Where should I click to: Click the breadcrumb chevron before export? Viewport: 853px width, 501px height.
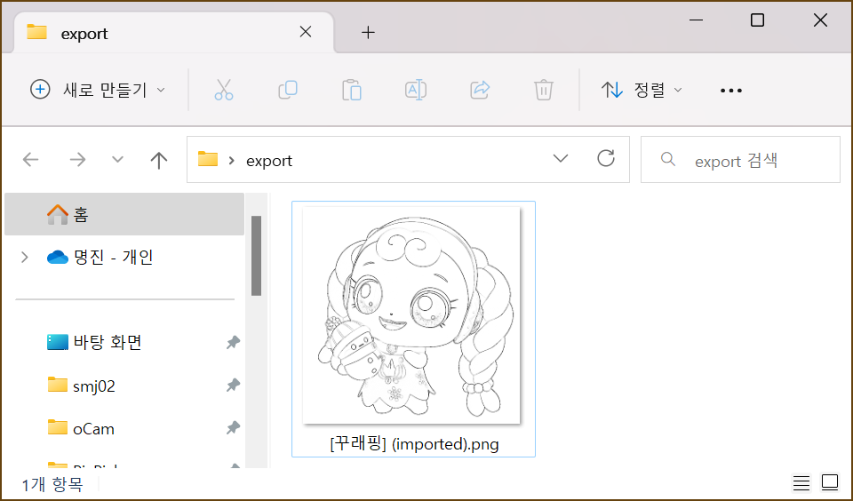click(x=232, y=160)
